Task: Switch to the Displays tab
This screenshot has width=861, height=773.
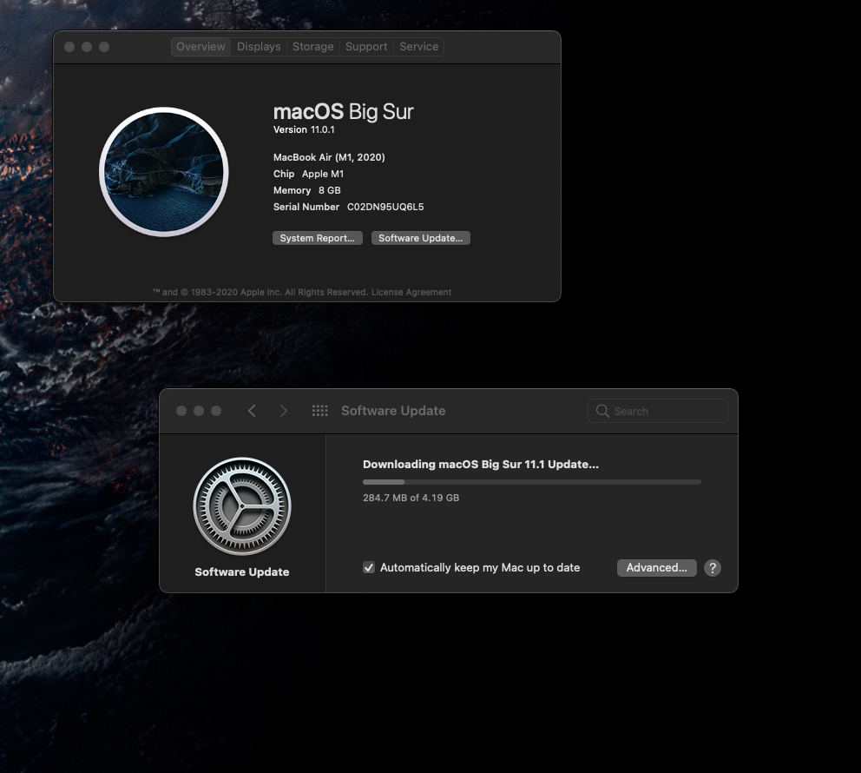Action: (x=259, y=47)
